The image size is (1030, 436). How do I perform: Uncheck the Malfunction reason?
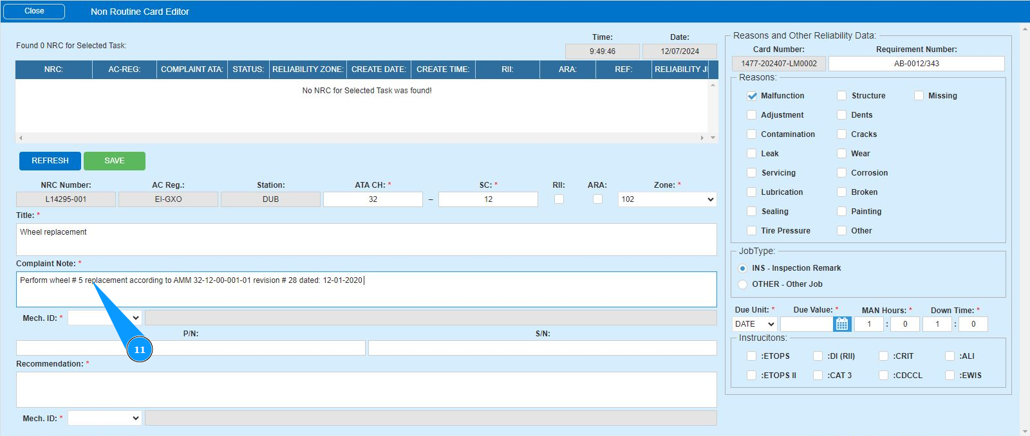[751, 96]
